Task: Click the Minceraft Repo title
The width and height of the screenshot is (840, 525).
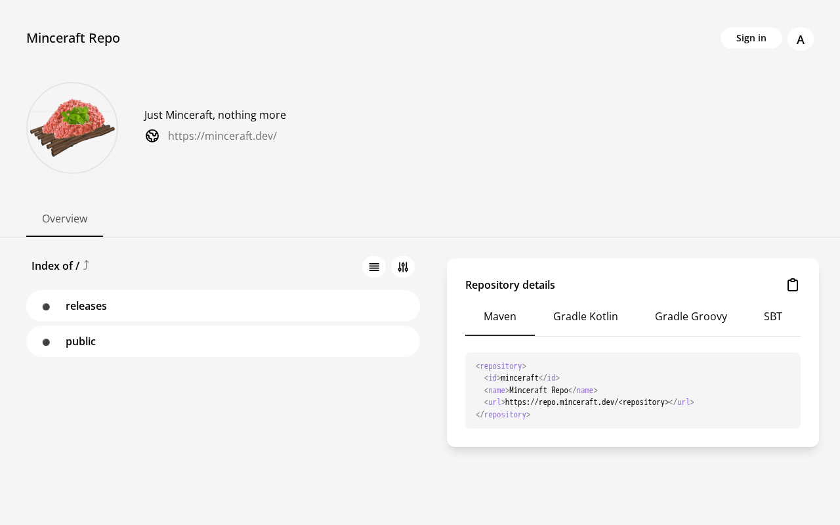Action: 73,38
